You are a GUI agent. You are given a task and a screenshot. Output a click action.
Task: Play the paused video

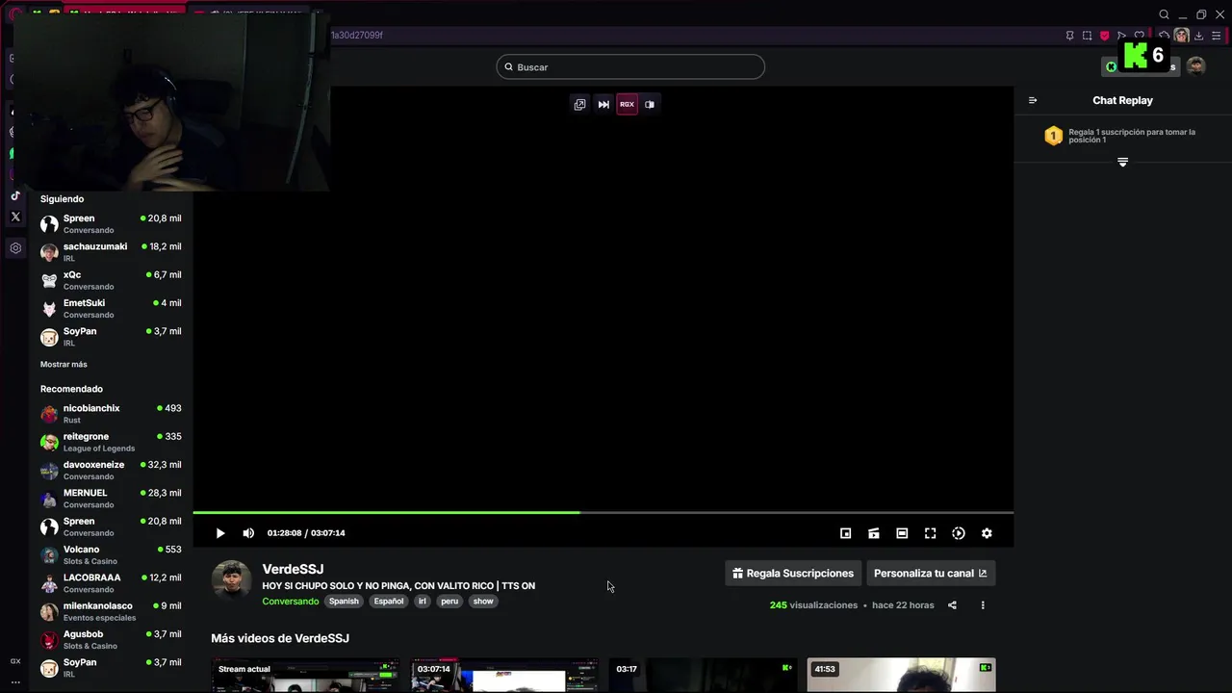point(220,533)
